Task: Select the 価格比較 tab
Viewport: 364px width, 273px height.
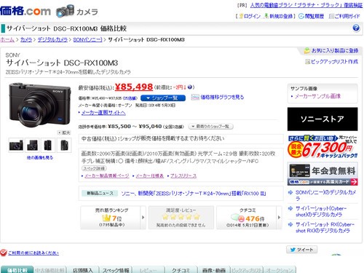Action: coord(17,269)
